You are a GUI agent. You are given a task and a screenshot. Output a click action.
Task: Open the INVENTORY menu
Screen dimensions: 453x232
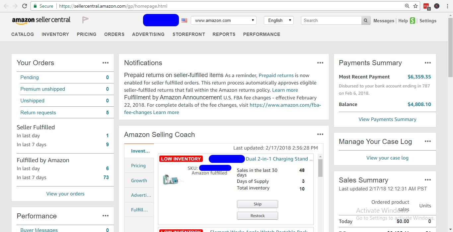[55, 34]
